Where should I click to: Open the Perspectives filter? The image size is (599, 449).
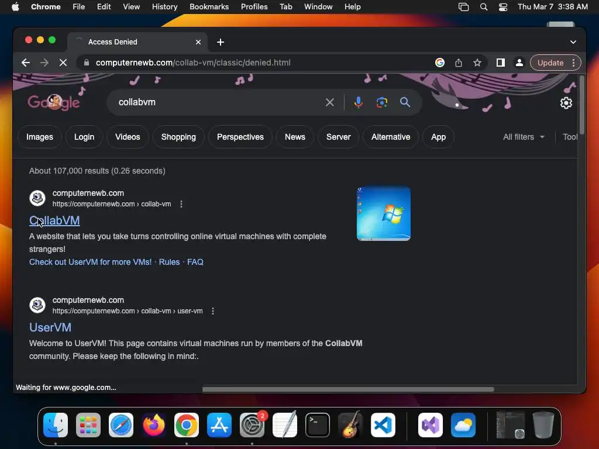tap(240, 137)
